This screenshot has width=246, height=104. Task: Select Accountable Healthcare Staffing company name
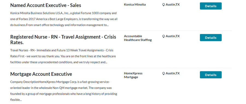pos(138,38)
